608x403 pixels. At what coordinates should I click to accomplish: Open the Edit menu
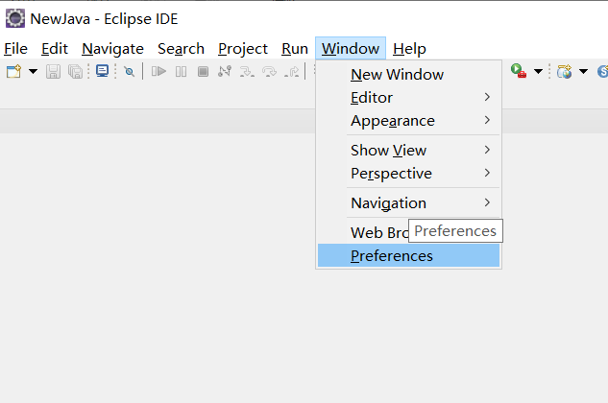(55, 49)
